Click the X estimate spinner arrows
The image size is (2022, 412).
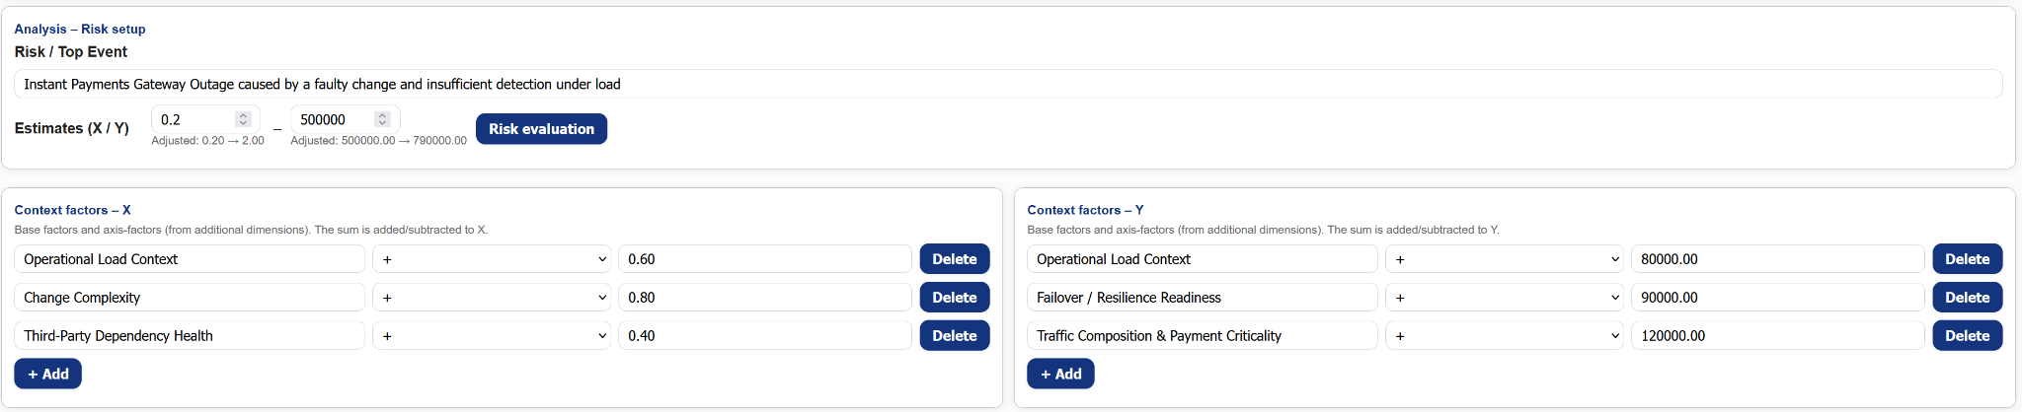click(x=243, y=119)
